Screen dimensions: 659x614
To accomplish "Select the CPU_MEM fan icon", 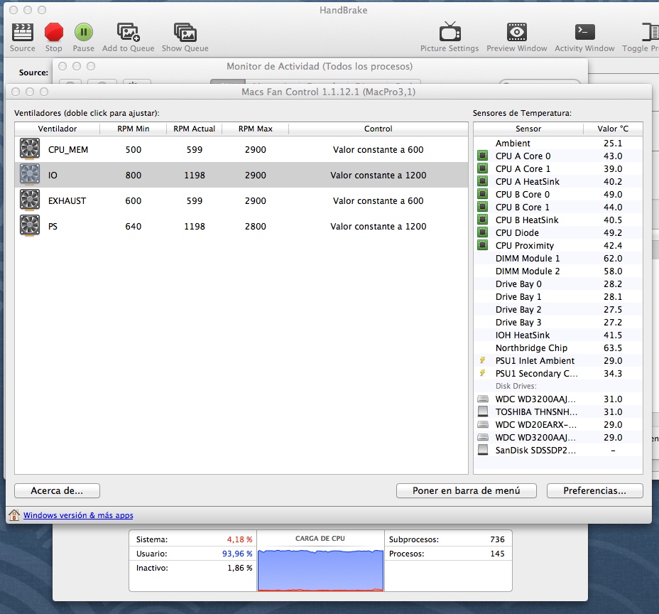I will [x=30, y=149].
